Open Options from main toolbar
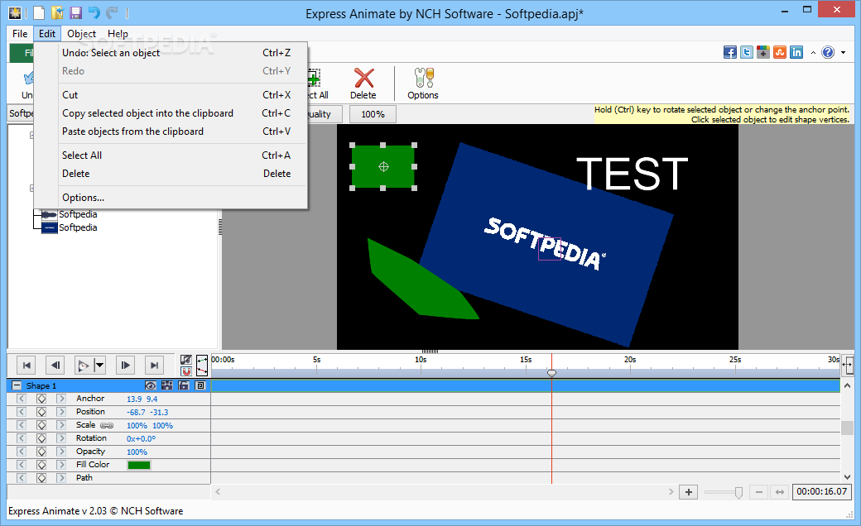Screen dimensions: 861x526 pos(423,84)
